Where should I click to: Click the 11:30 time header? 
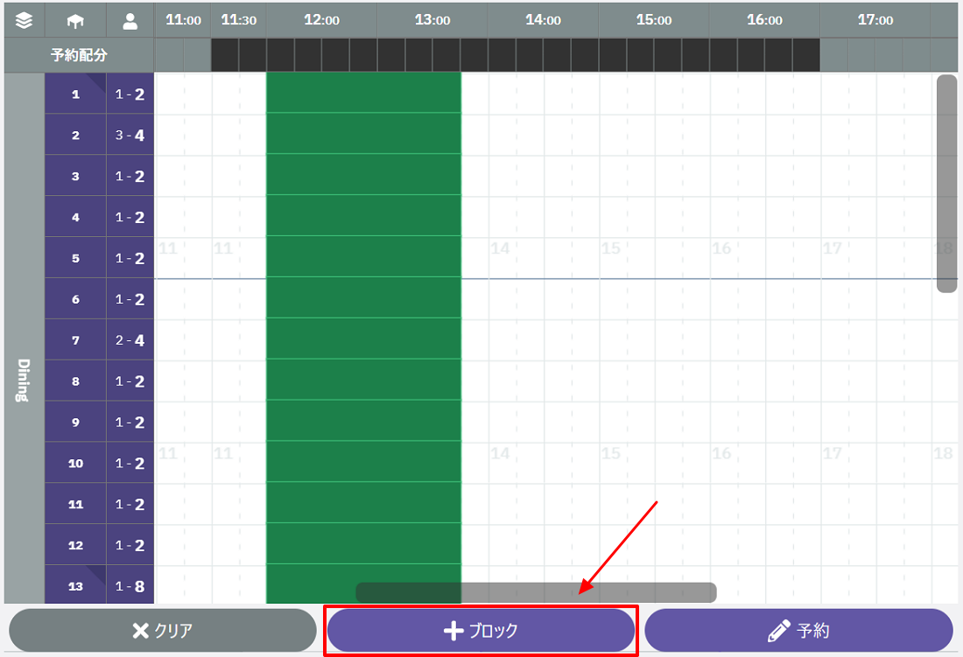pyautogui.click(x=238, y=20)
